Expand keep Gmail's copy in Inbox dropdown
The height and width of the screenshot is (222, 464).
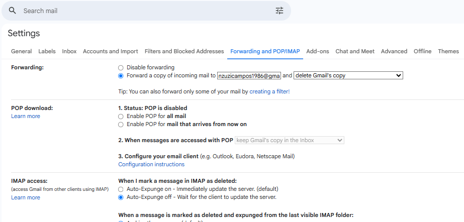click(x=290, y=140)
